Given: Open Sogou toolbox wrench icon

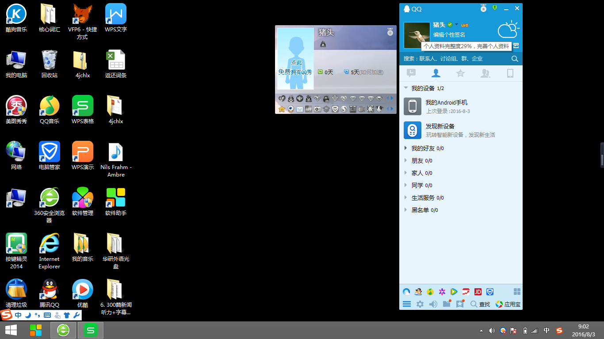Looking at the screenshot, I should tap(76, 315).
